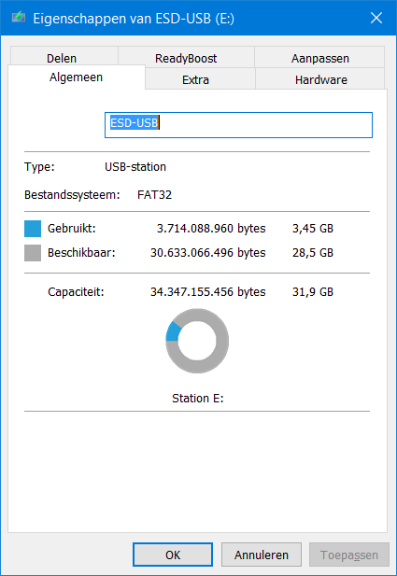Click the Type: label
The height and width of the screenshot is (576, 397).
pyautogui.click(x=39, y=167)
